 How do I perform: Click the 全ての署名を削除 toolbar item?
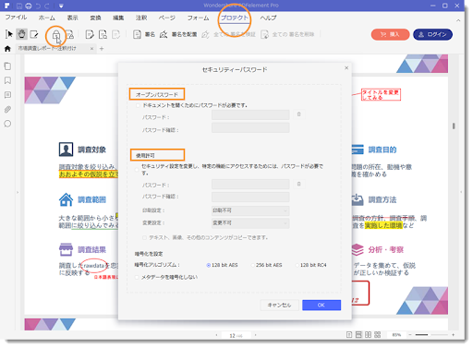287,34
